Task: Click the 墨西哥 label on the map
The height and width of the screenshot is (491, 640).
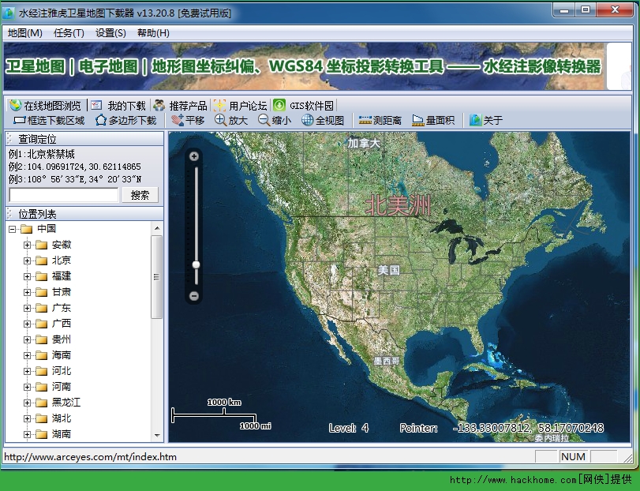Action: tap(387, 361)
